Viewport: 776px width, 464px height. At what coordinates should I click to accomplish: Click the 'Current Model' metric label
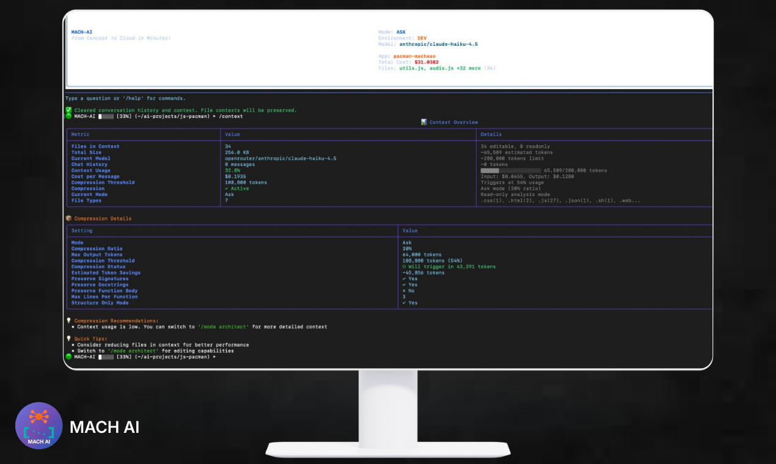(90, 158)
